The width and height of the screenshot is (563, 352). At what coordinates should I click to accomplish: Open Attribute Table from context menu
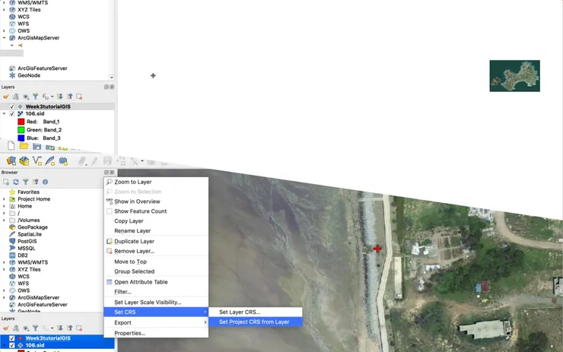click(156, 282)
